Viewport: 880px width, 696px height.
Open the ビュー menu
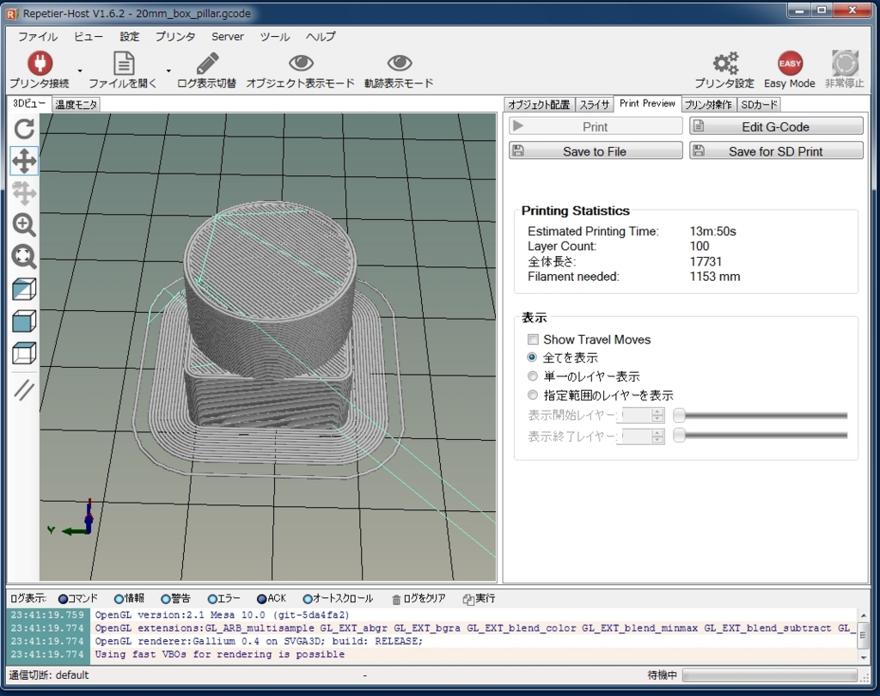tap(89, 36)
